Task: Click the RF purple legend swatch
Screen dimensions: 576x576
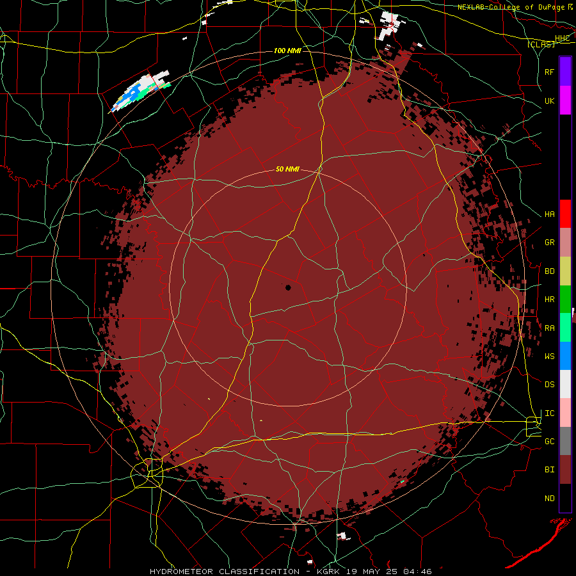Action: (x=565, y=72)
